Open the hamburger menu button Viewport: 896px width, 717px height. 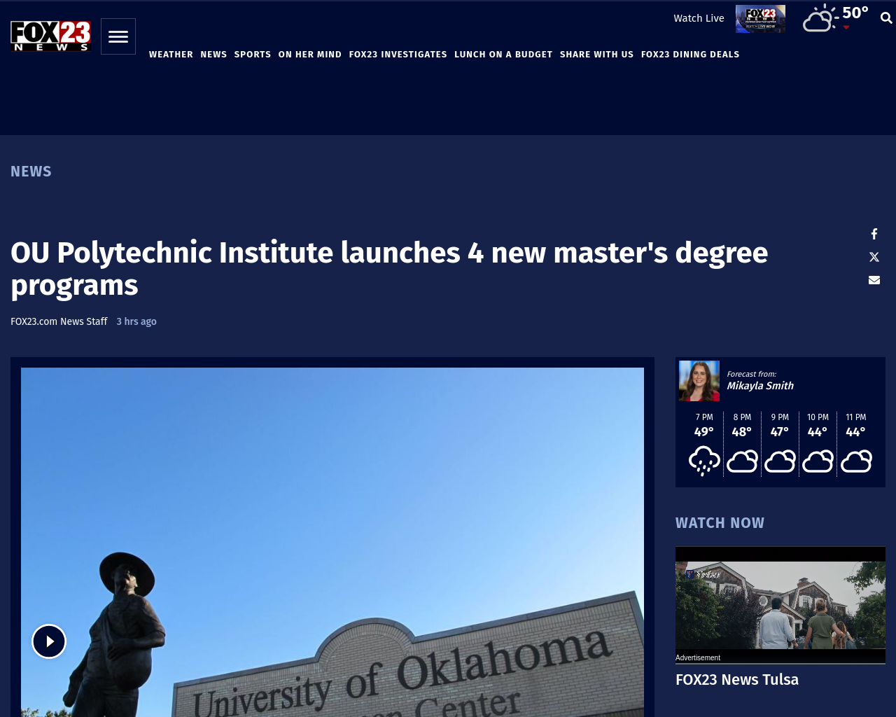tap(118, 36)
